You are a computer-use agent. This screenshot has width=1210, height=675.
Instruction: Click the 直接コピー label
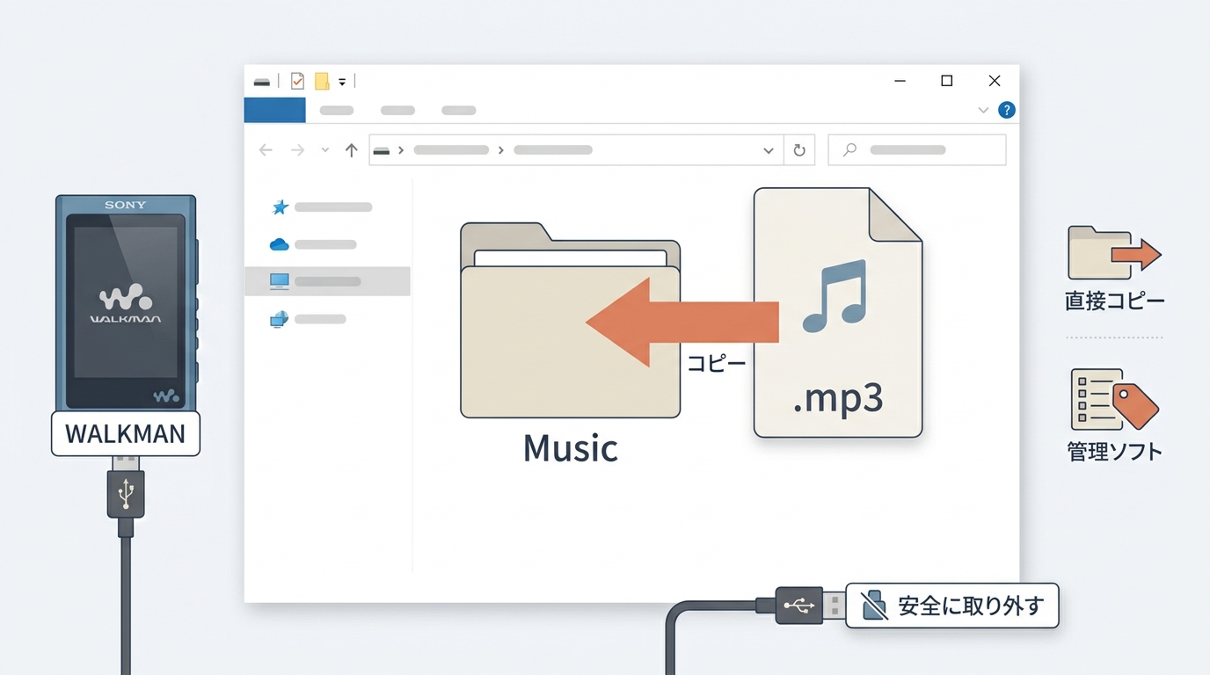1114,301
